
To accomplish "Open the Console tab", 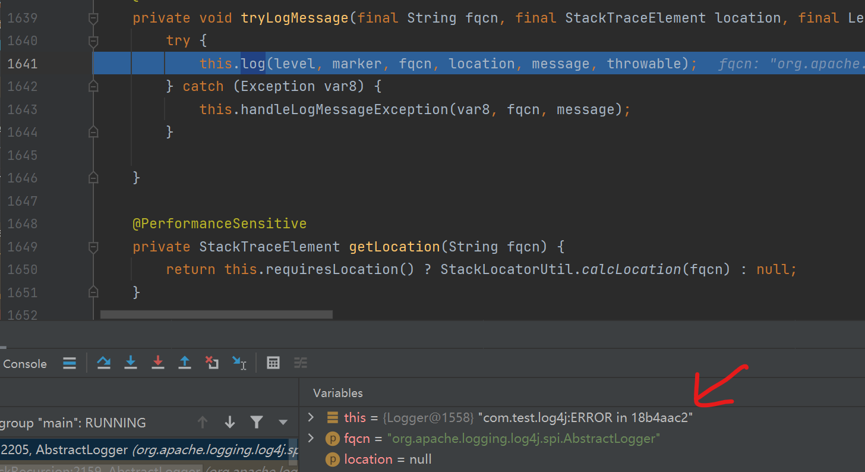I will coord(25,364).
